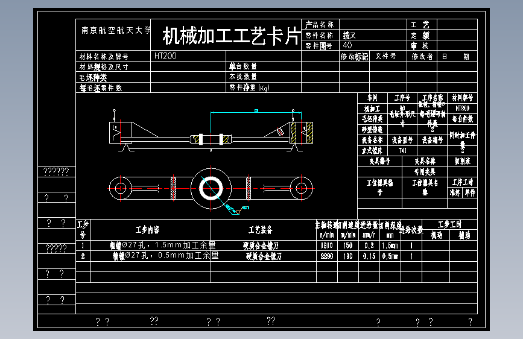Select the ?????? cell in left margin
This screenshot has width=523, height=339.
[56, 171]
